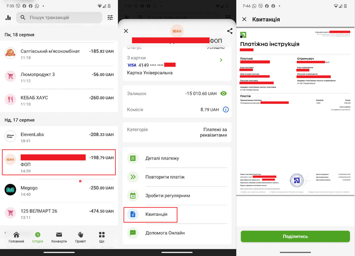
Task: Open the transaction filter settings icon
Action: click(110, 18)
